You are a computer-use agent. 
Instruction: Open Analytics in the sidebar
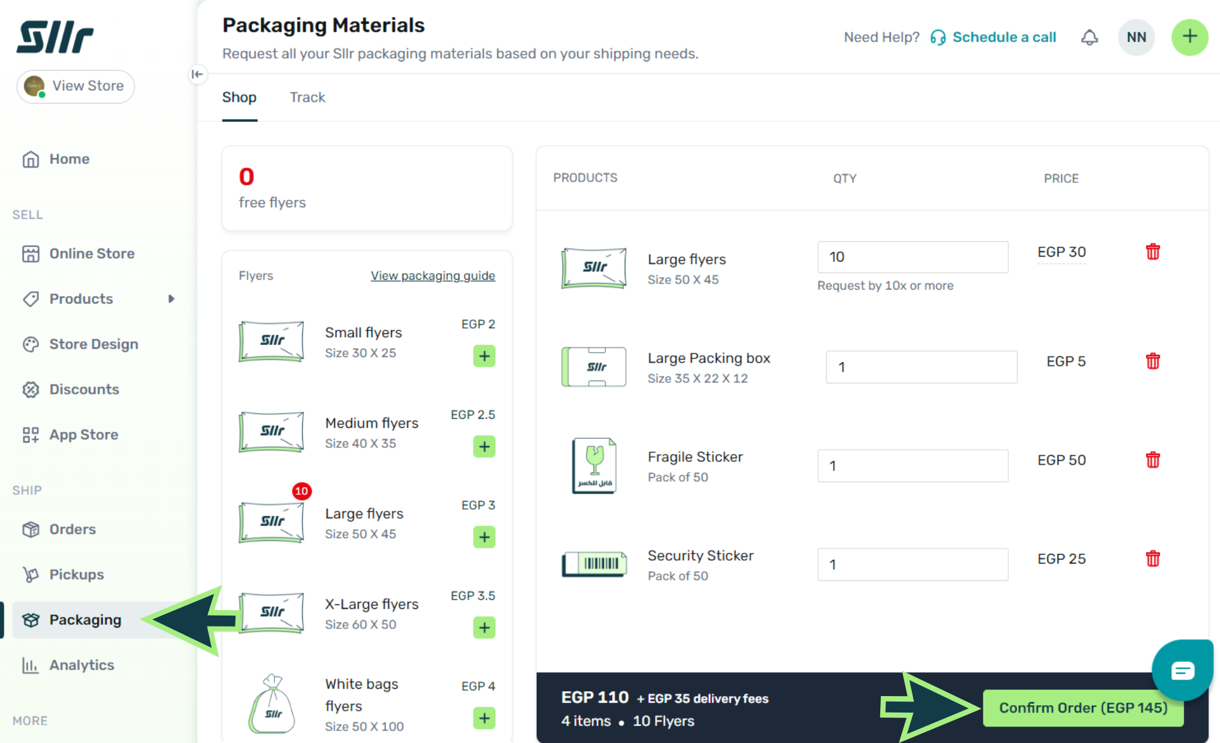(82, 665)
